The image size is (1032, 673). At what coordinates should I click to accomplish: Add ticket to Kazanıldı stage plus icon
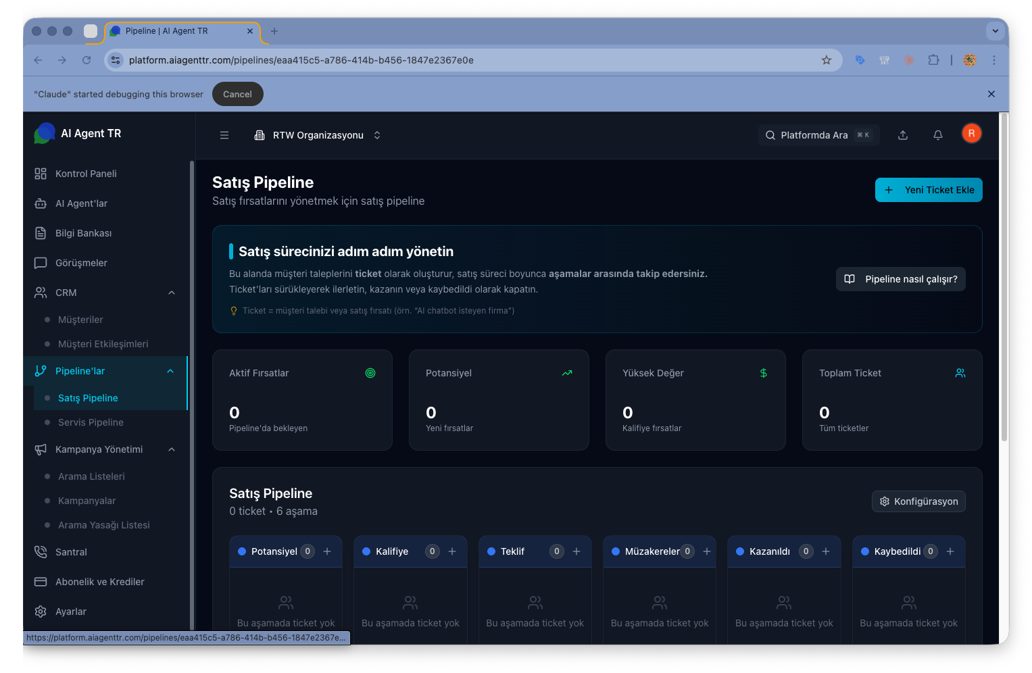826,551
